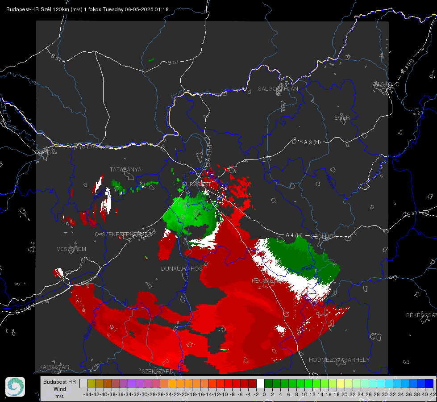Select the MISKOLC city label
This screenshot has width=437, height=402.
point(387,84)
